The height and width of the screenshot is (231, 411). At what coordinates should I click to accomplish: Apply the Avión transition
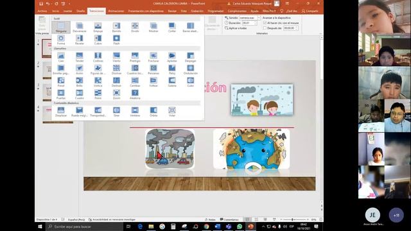[x=80, y=69]
